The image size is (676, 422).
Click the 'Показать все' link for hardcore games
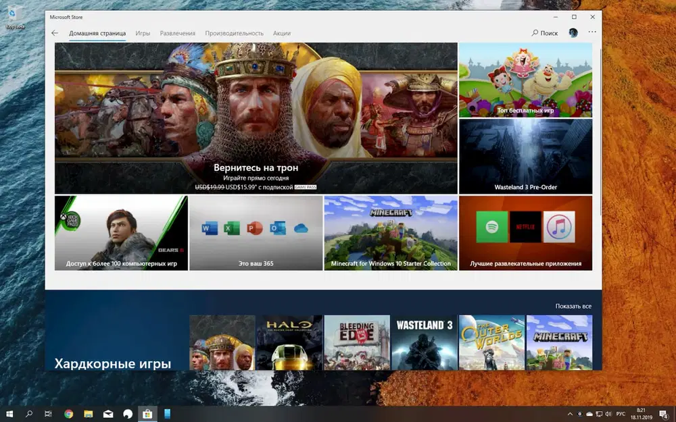[x=573, y=305]
